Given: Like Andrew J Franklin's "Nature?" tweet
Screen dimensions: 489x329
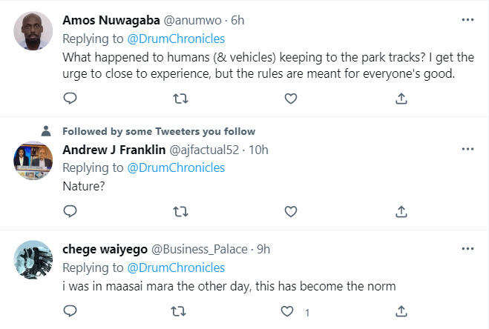Looking at the screenshot, I should pyautogui.click(x=291, y=211).
